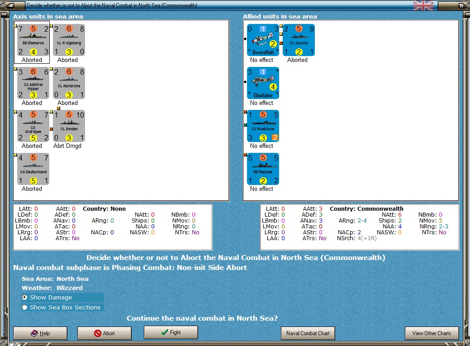
Task: Click the 'Allied units in sea area' heading
Action: 280,16
